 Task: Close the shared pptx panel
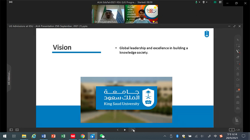tap(239, 26)
